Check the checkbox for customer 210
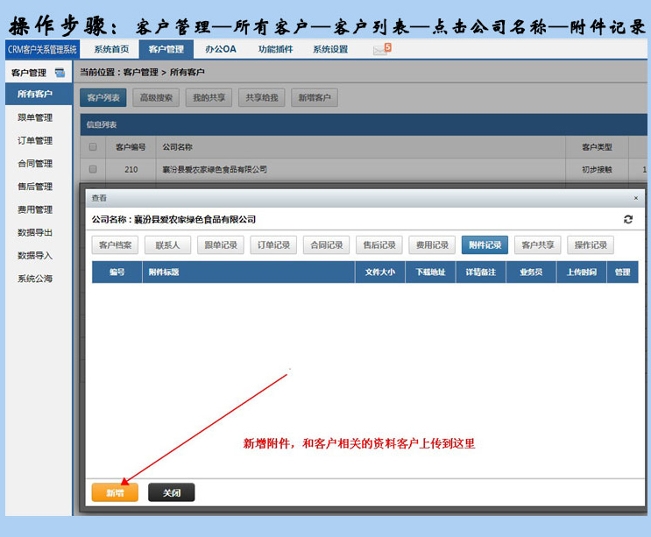This screenshot has height=537, width=651. point(93,169)
